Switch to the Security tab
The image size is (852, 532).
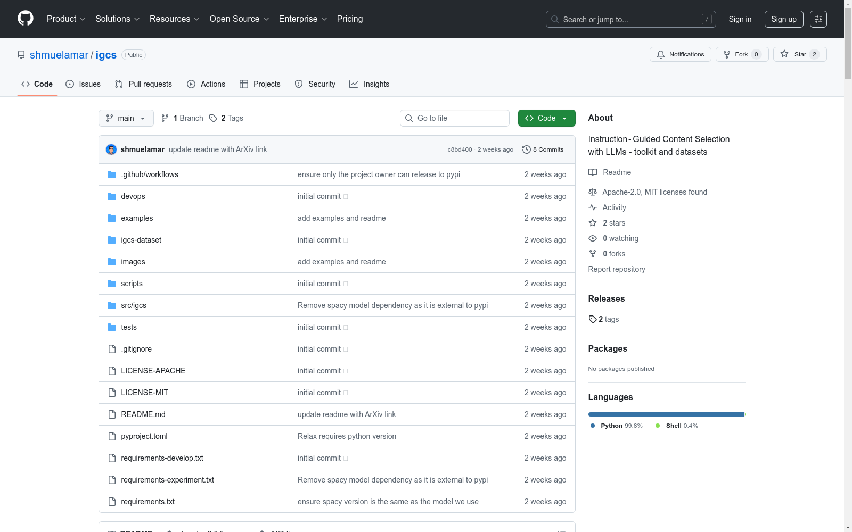click(315, 84)
